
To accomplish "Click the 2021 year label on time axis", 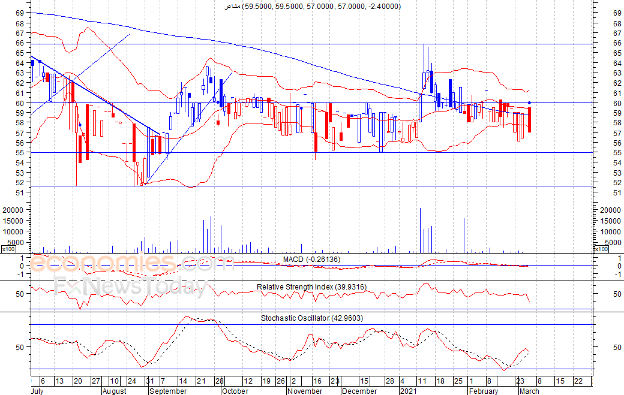I will [409, 391].
